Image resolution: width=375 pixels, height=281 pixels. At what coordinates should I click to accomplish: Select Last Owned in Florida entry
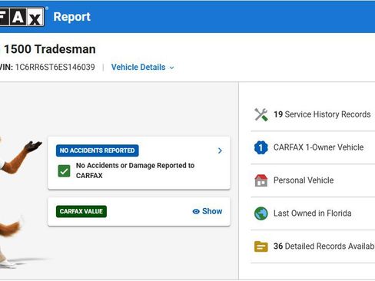pyautogui.click(x=313, y=213)
